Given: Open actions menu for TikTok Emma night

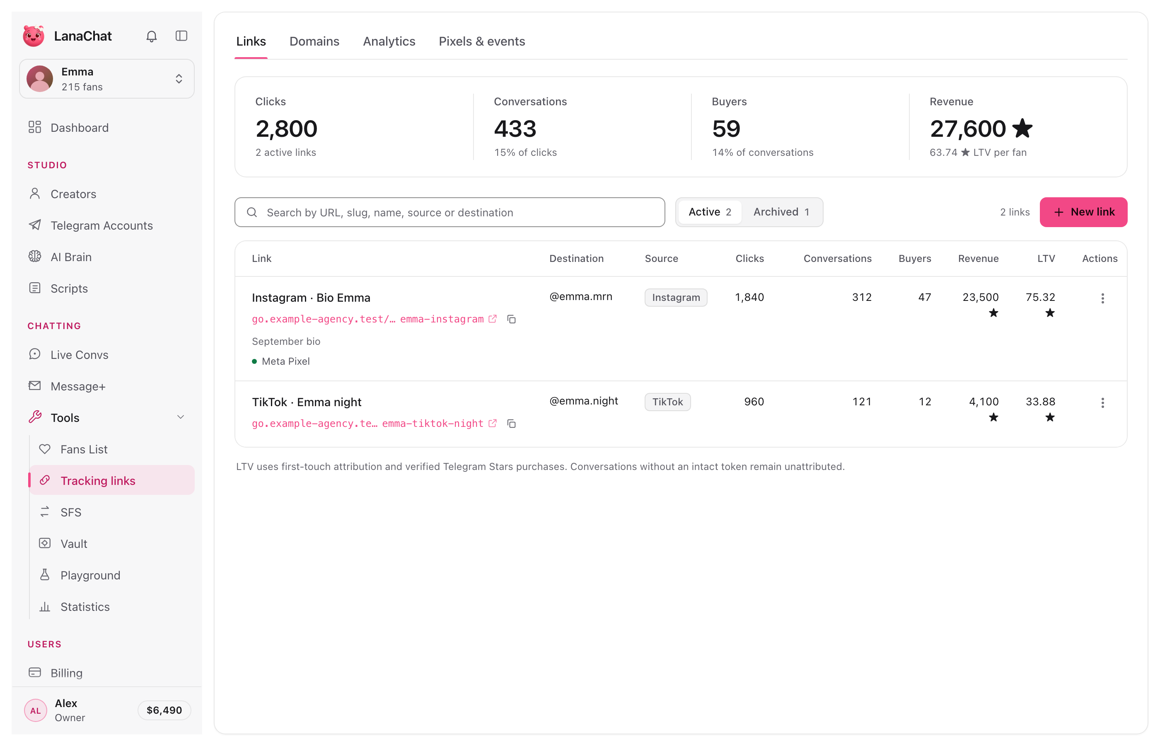Looking at the screenshot, I should 1102,403.
